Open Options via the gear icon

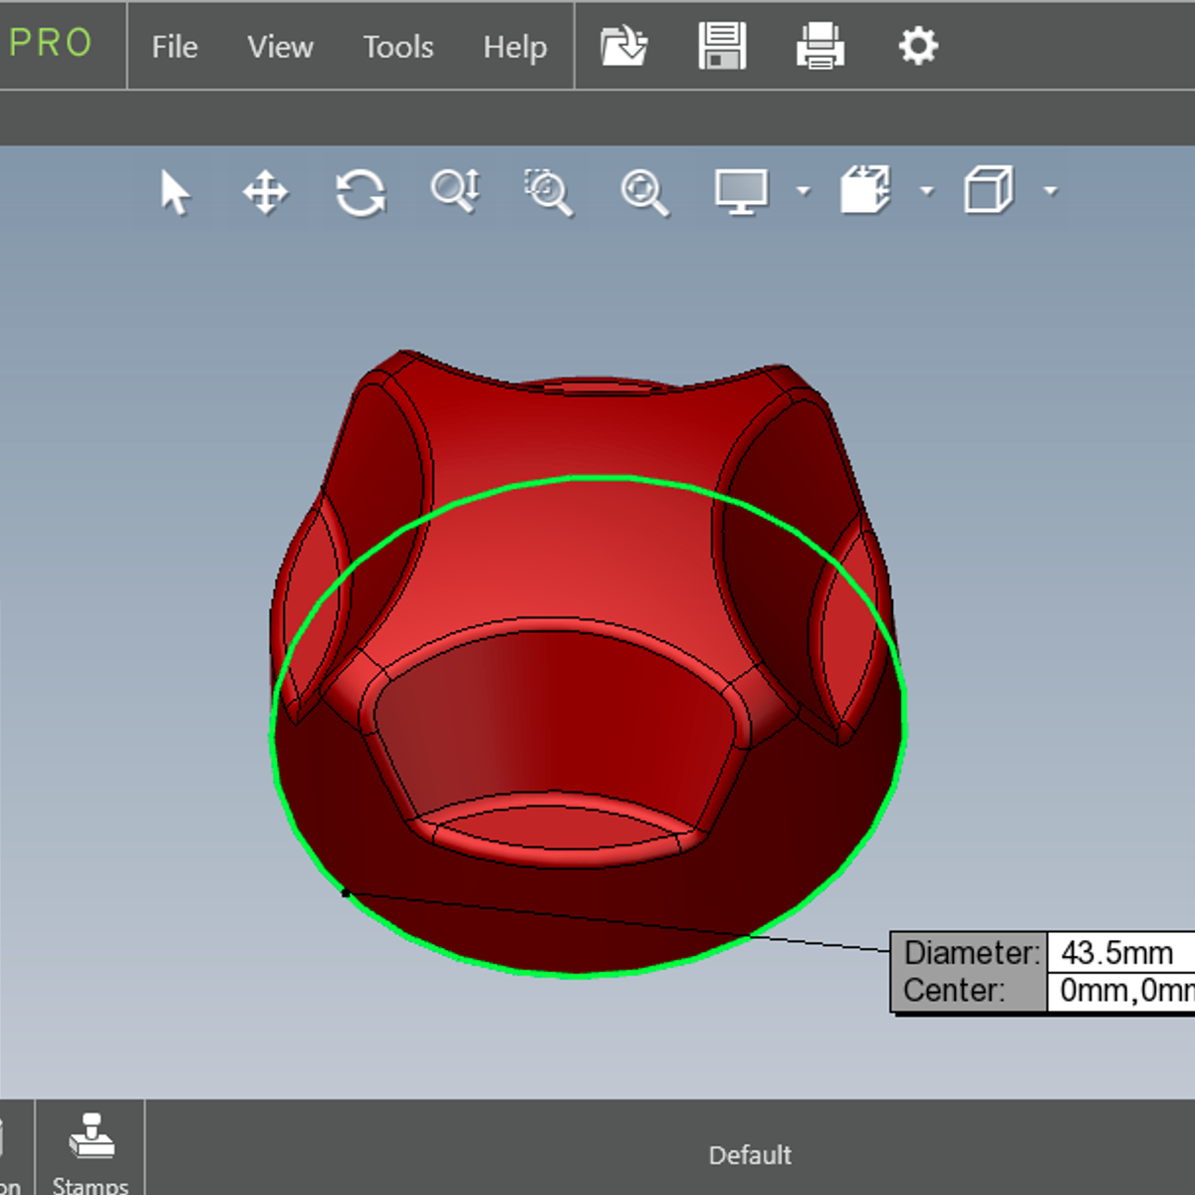pos(917,46)
